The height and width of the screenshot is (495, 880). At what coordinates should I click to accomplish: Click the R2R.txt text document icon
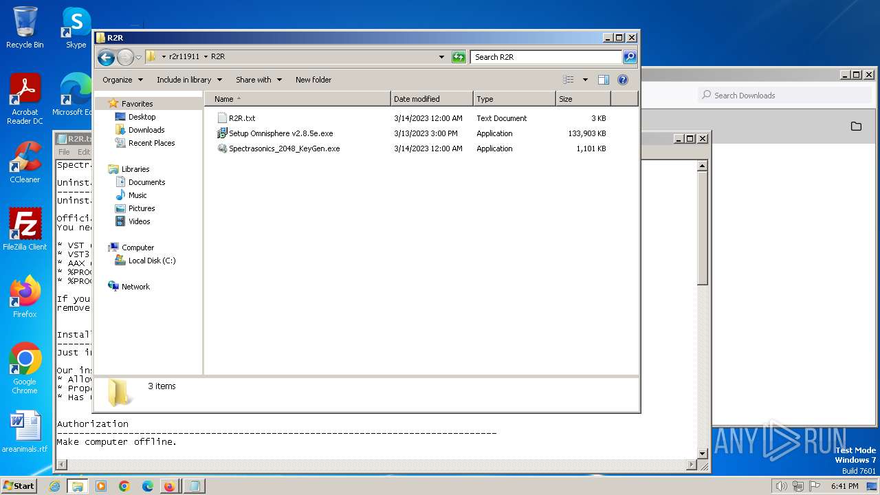pyautogui.click(x=222, y=118)
